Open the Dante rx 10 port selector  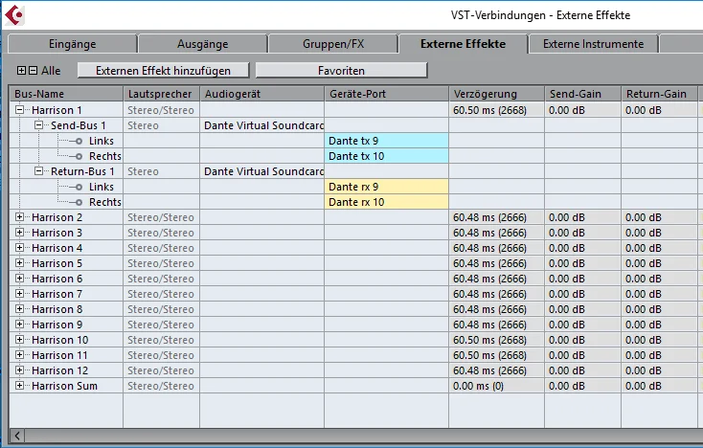point(386,202)
